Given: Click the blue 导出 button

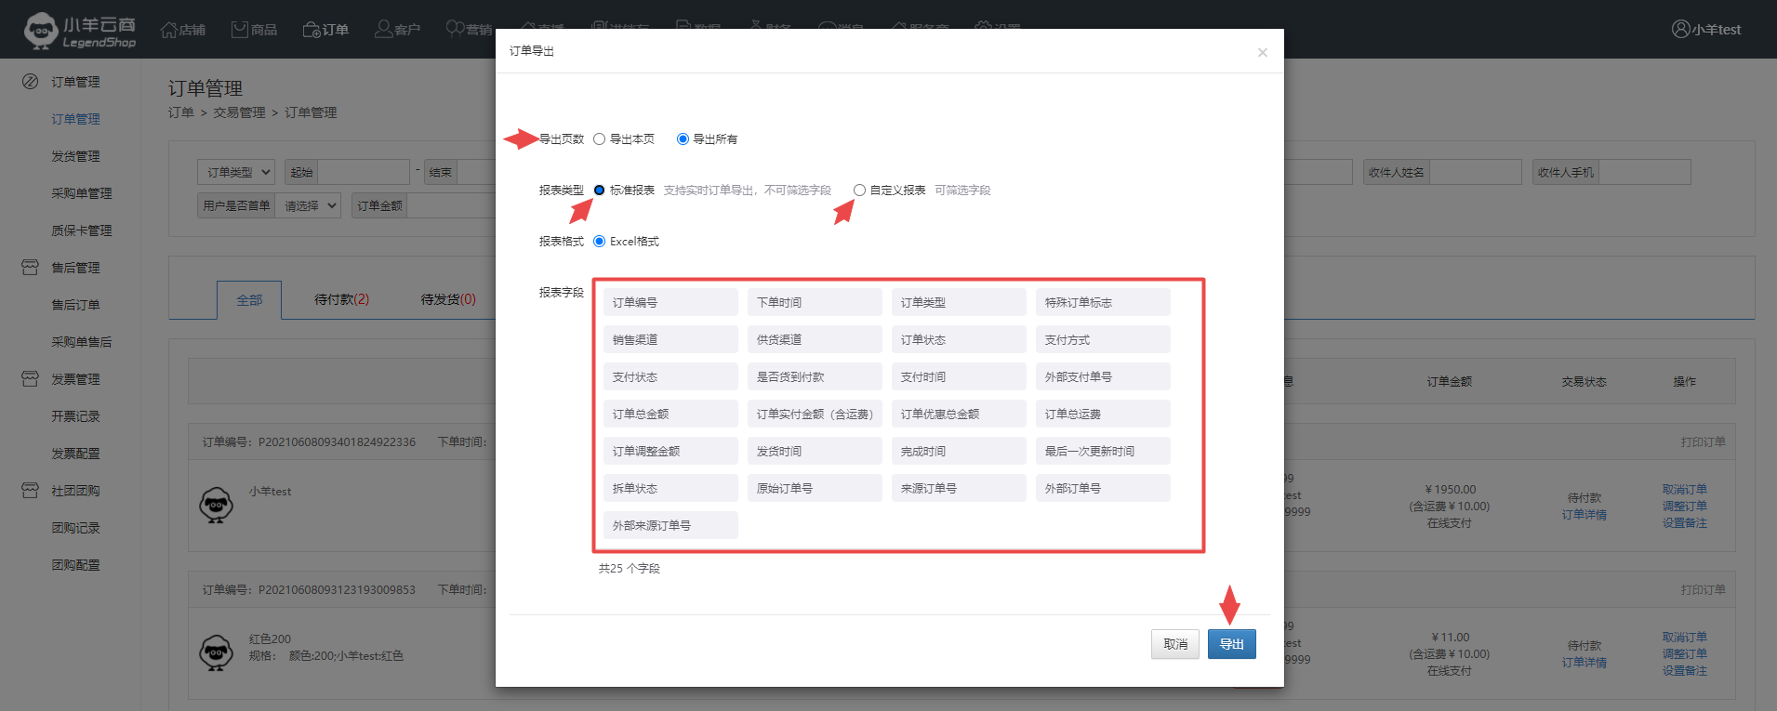Looking at the screenshot, I should [1231, 644].
